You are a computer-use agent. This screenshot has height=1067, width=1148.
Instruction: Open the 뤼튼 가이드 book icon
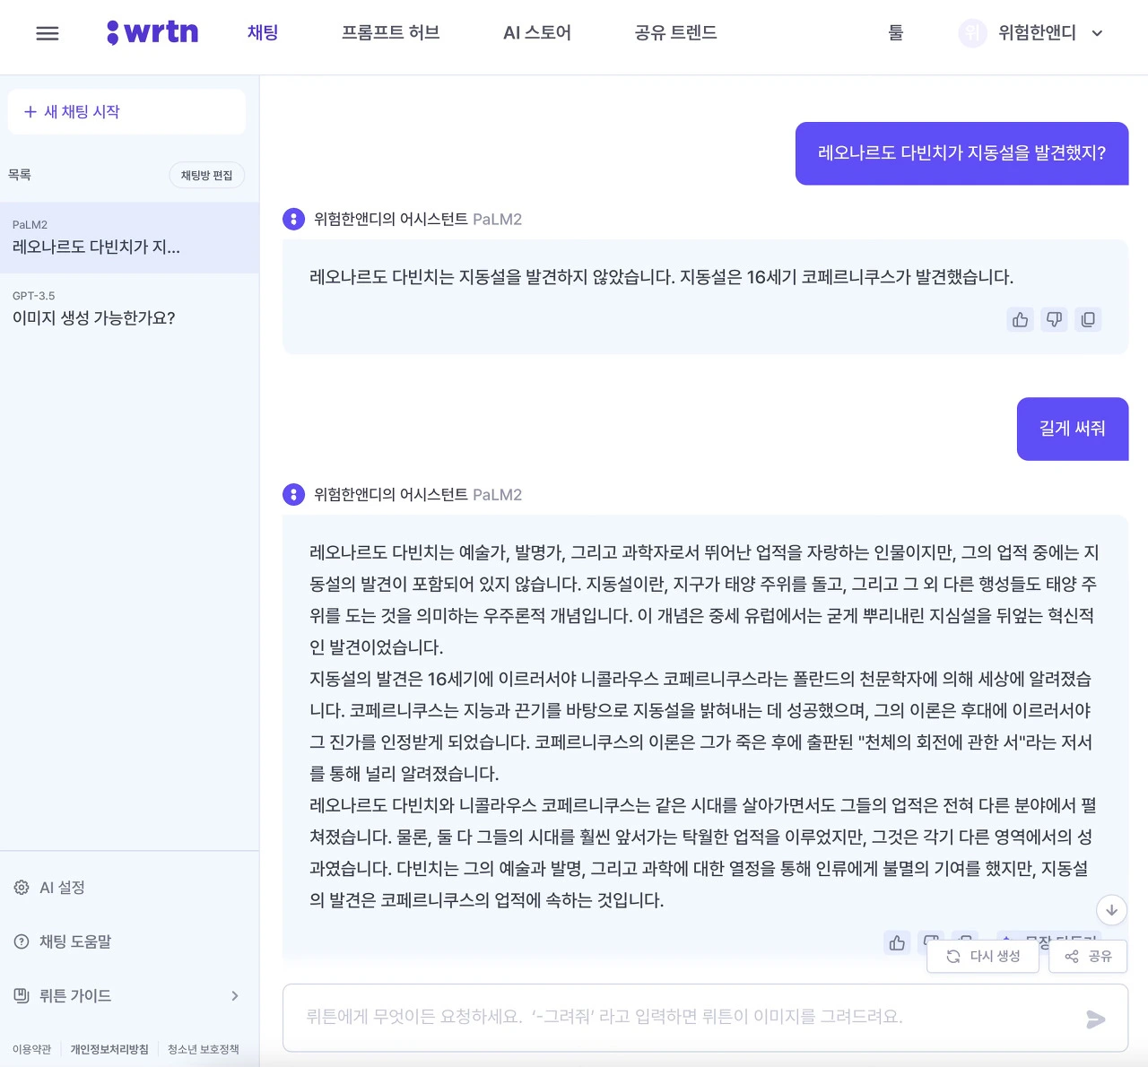pos(22,995)
